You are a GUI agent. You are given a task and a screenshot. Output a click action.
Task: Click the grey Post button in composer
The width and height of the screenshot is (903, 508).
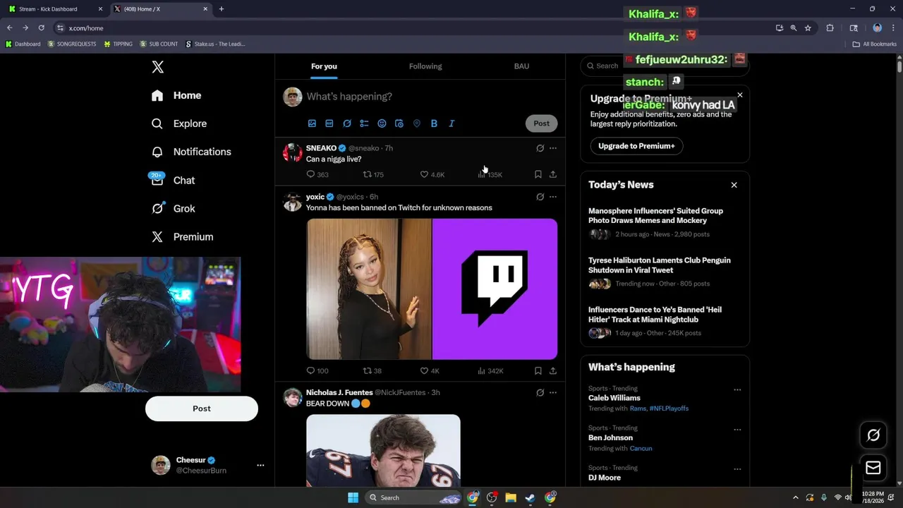point(541,123)
